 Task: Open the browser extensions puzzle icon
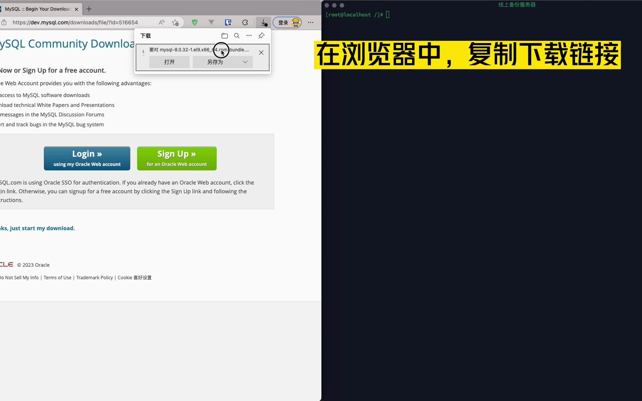click(245, 22)
